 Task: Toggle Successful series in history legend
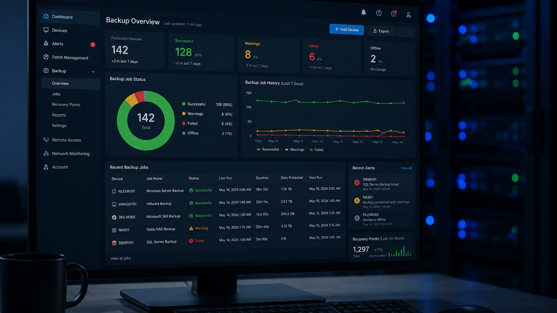pyautogui.click(x=268, y=149)
